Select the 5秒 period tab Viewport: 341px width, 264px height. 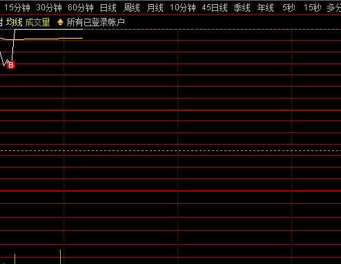[x=289, y=8]
